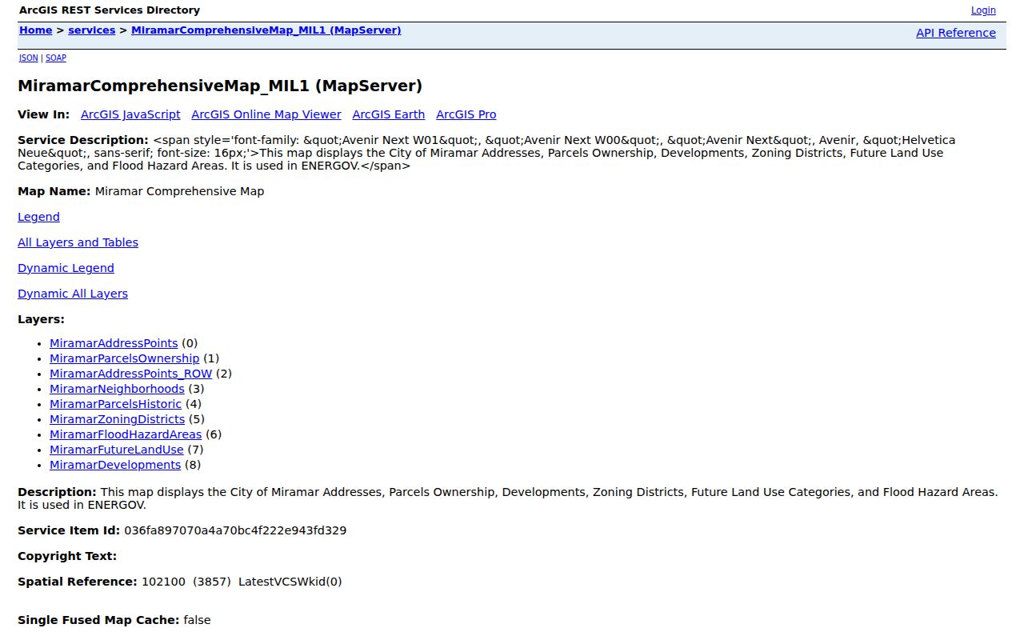The width and height of the screenshot is (1024, 640).
Task: Open the Dynamic All Layers link
Action: click(x=73, y=294)
